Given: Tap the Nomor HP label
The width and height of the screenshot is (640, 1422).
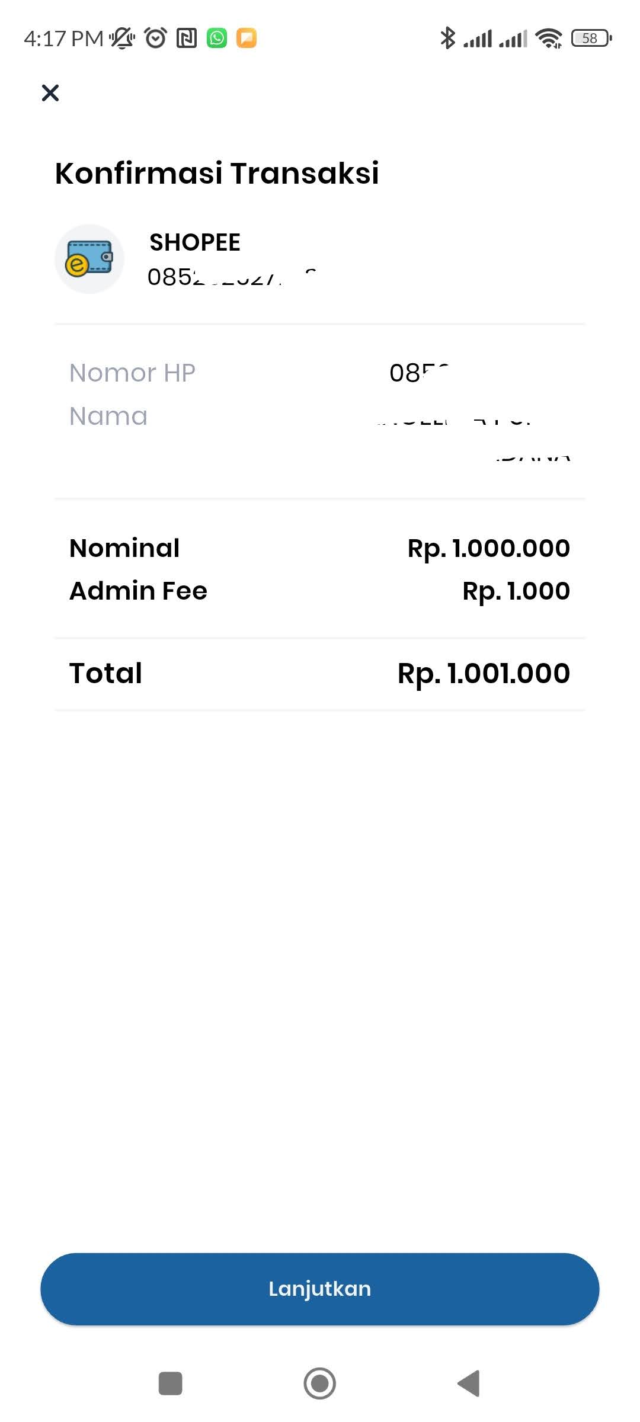Looking at the screenshot, I should click(x=132, y=373).
